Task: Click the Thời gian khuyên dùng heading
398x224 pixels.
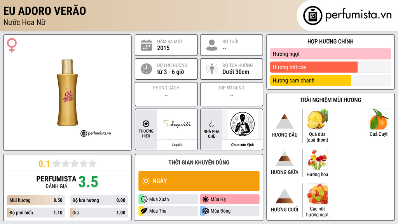Action: pyautogui.click(x=199, y=163)
